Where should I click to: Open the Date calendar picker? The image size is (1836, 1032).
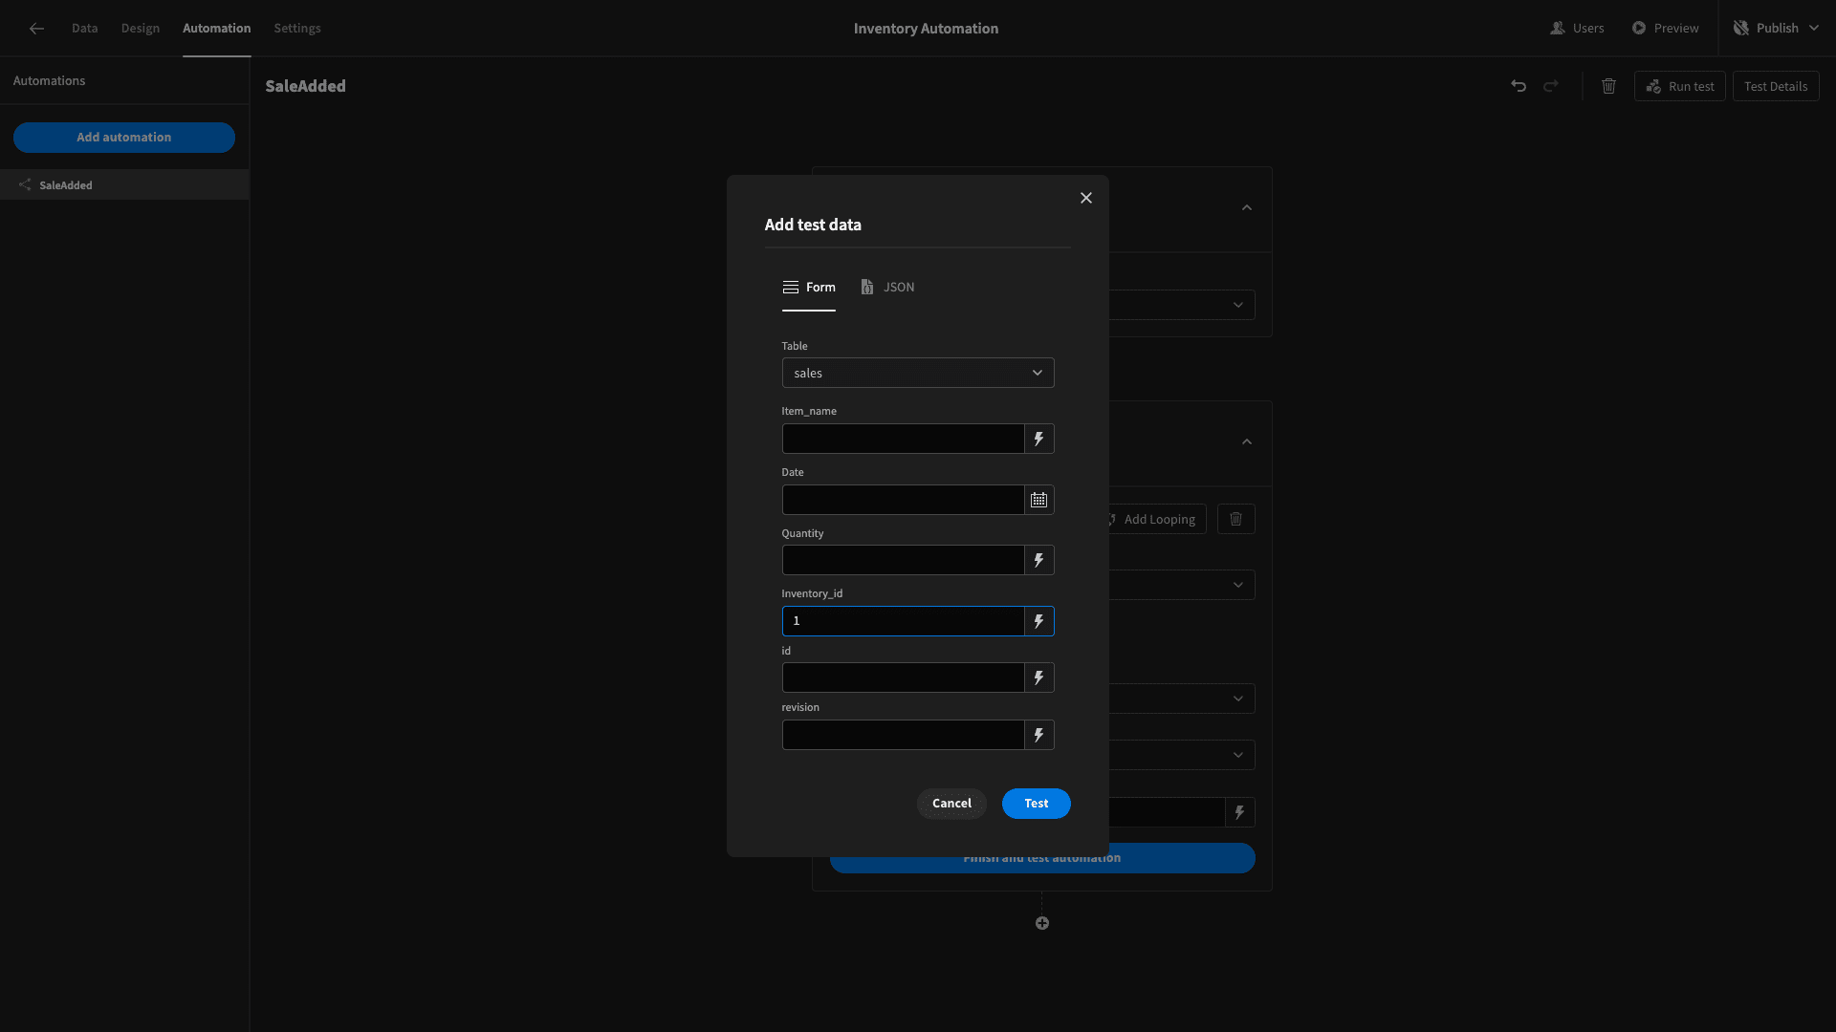pyautogui.click(x=1039, y=500)
